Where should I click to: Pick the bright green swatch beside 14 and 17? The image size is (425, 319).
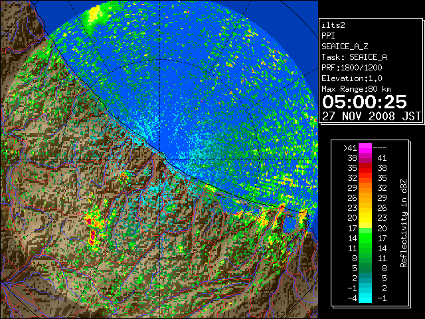(365, 238)
